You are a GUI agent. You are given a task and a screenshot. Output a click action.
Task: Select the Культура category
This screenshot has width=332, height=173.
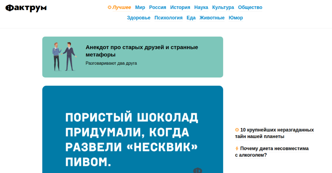click(223, 7)
